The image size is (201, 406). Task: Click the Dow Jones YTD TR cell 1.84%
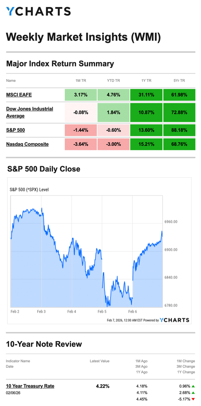(114, 112)
